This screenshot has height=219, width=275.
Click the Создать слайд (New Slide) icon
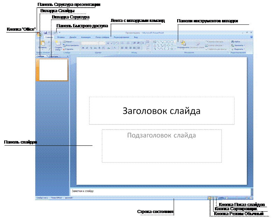pos(58,44)
